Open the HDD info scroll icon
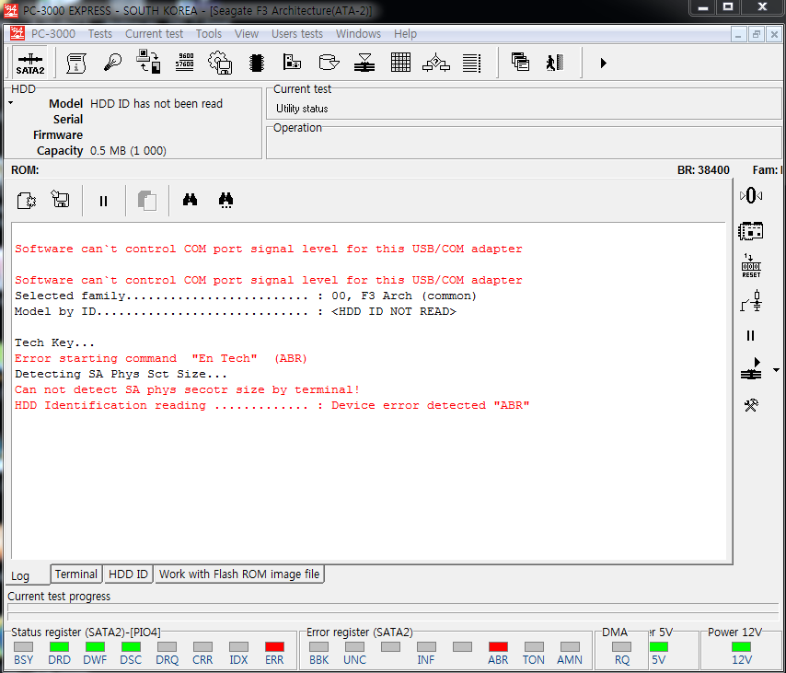The height and width of the screenshot is (673, 786). pyautogui.click(x=76, y=64)
